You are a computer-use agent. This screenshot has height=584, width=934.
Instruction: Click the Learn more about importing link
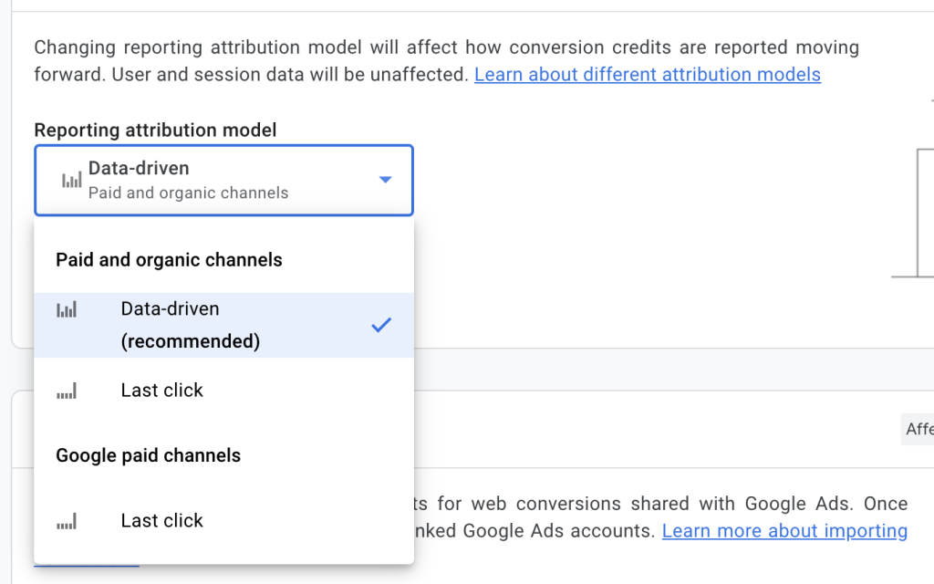click(x=784, y=530)
